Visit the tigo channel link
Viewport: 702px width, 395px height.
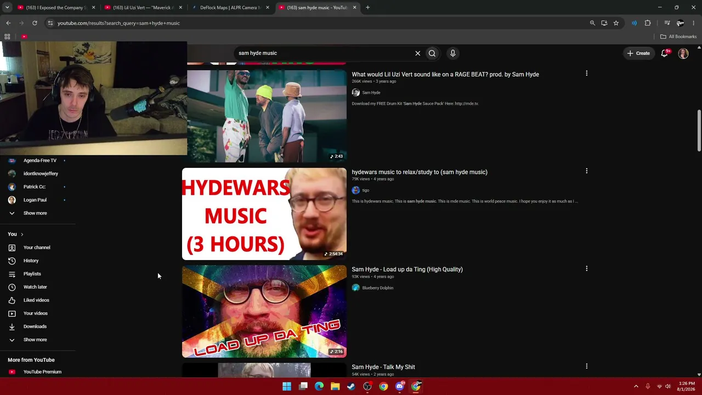click(366, 190)
